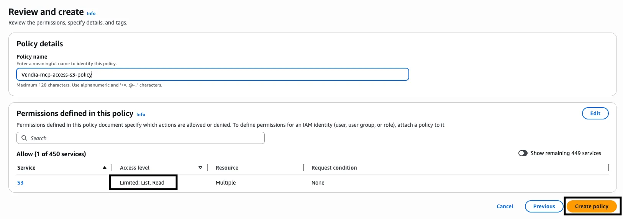Focus the Policy name text field
Image resolution: width=623 pixels, height=219 pixels.
(213, 74)
